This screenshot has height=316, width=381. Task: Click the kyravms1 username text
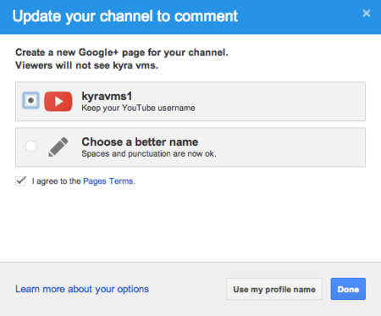pos(107,97)
